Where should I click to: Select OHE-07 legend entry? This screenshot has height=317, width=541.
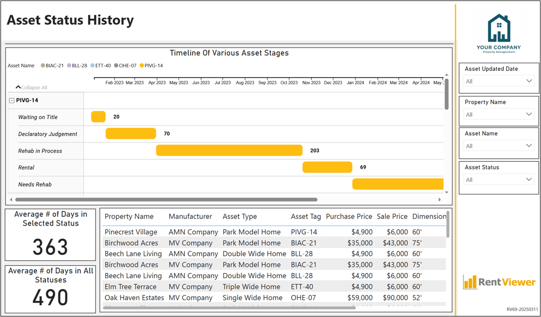pos(125,65)
